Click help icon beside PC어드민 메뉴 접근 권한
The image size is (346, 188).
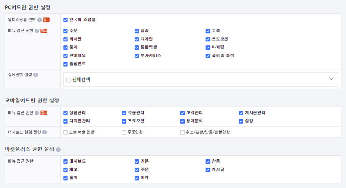37,31
